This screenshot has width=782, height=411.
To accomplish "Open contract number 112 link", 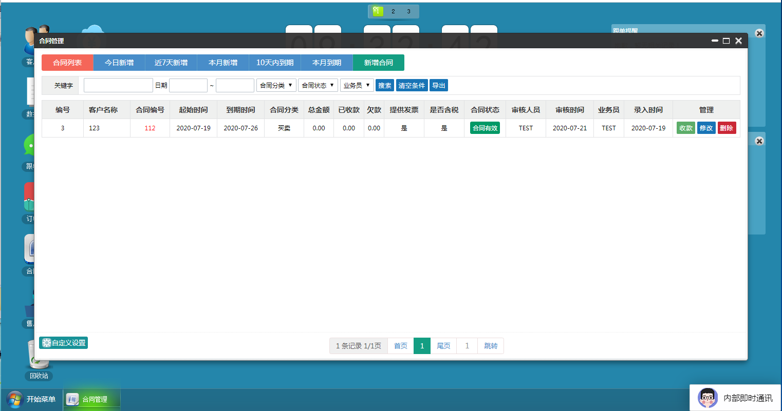I will (x=150, y=128).
